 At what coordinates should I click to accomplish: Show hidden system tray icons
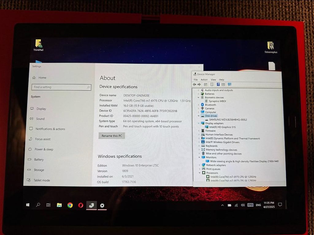pos(223,205)
